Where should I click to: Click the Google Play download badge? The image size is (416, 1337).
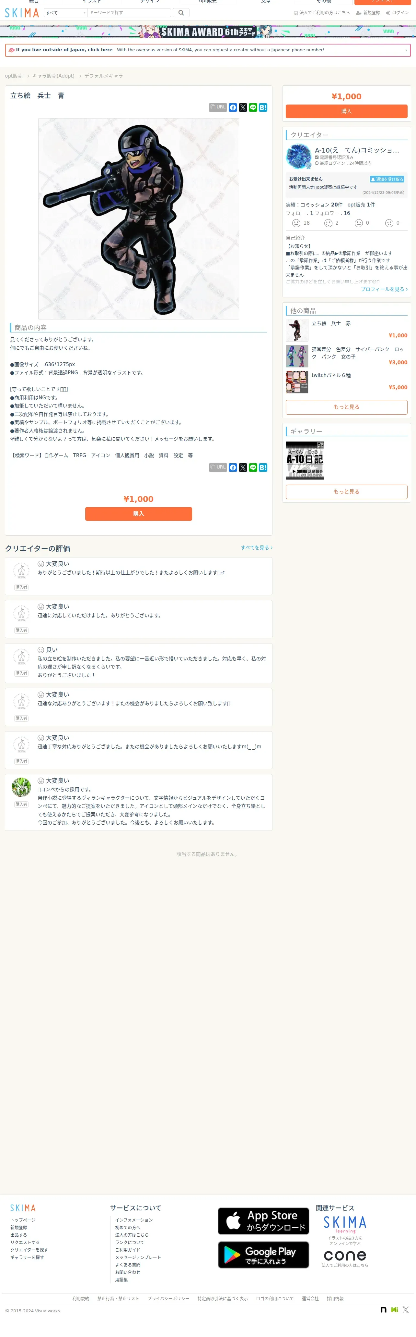click(263, 1255)
